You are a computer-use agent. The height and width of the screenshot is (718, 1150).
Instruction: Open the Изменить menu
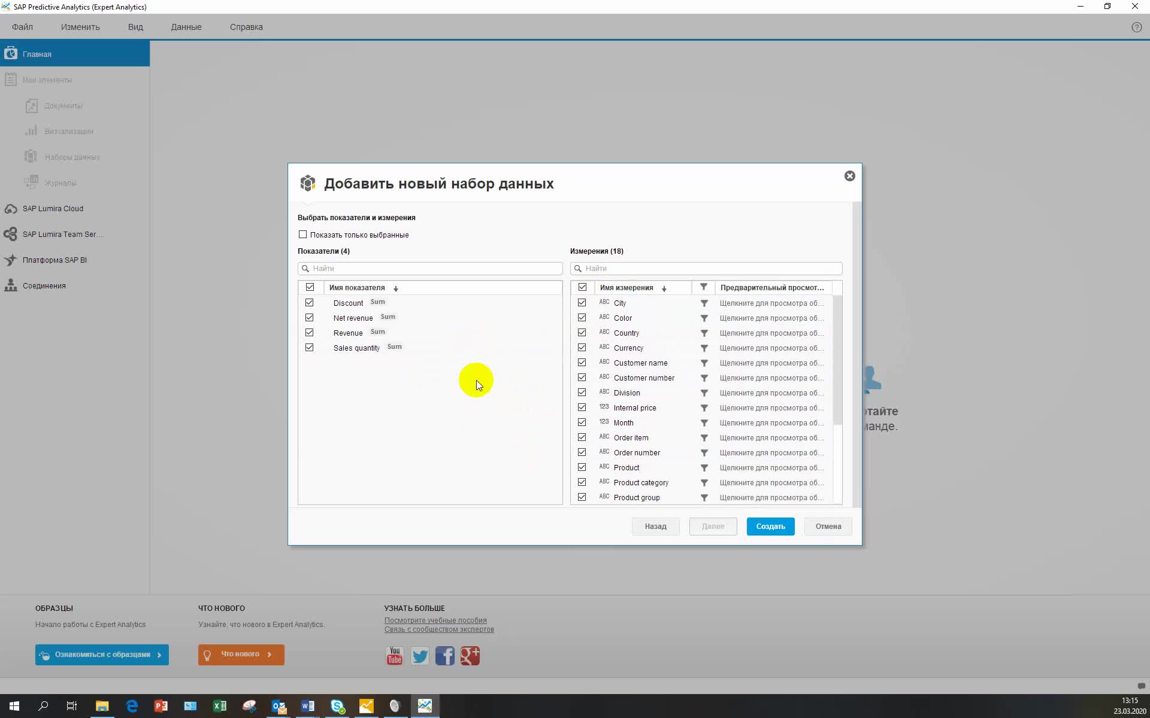point(80,27)
